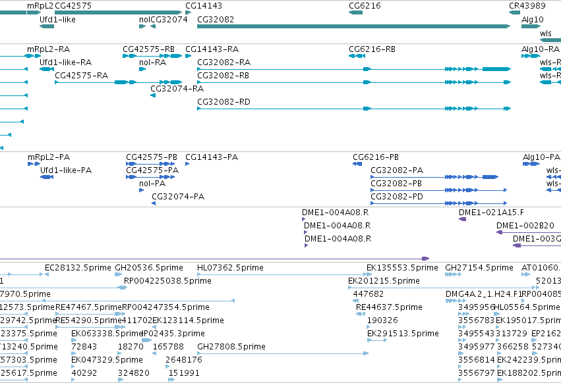
Task: Click feature 72843
Action: pos(74,353)
